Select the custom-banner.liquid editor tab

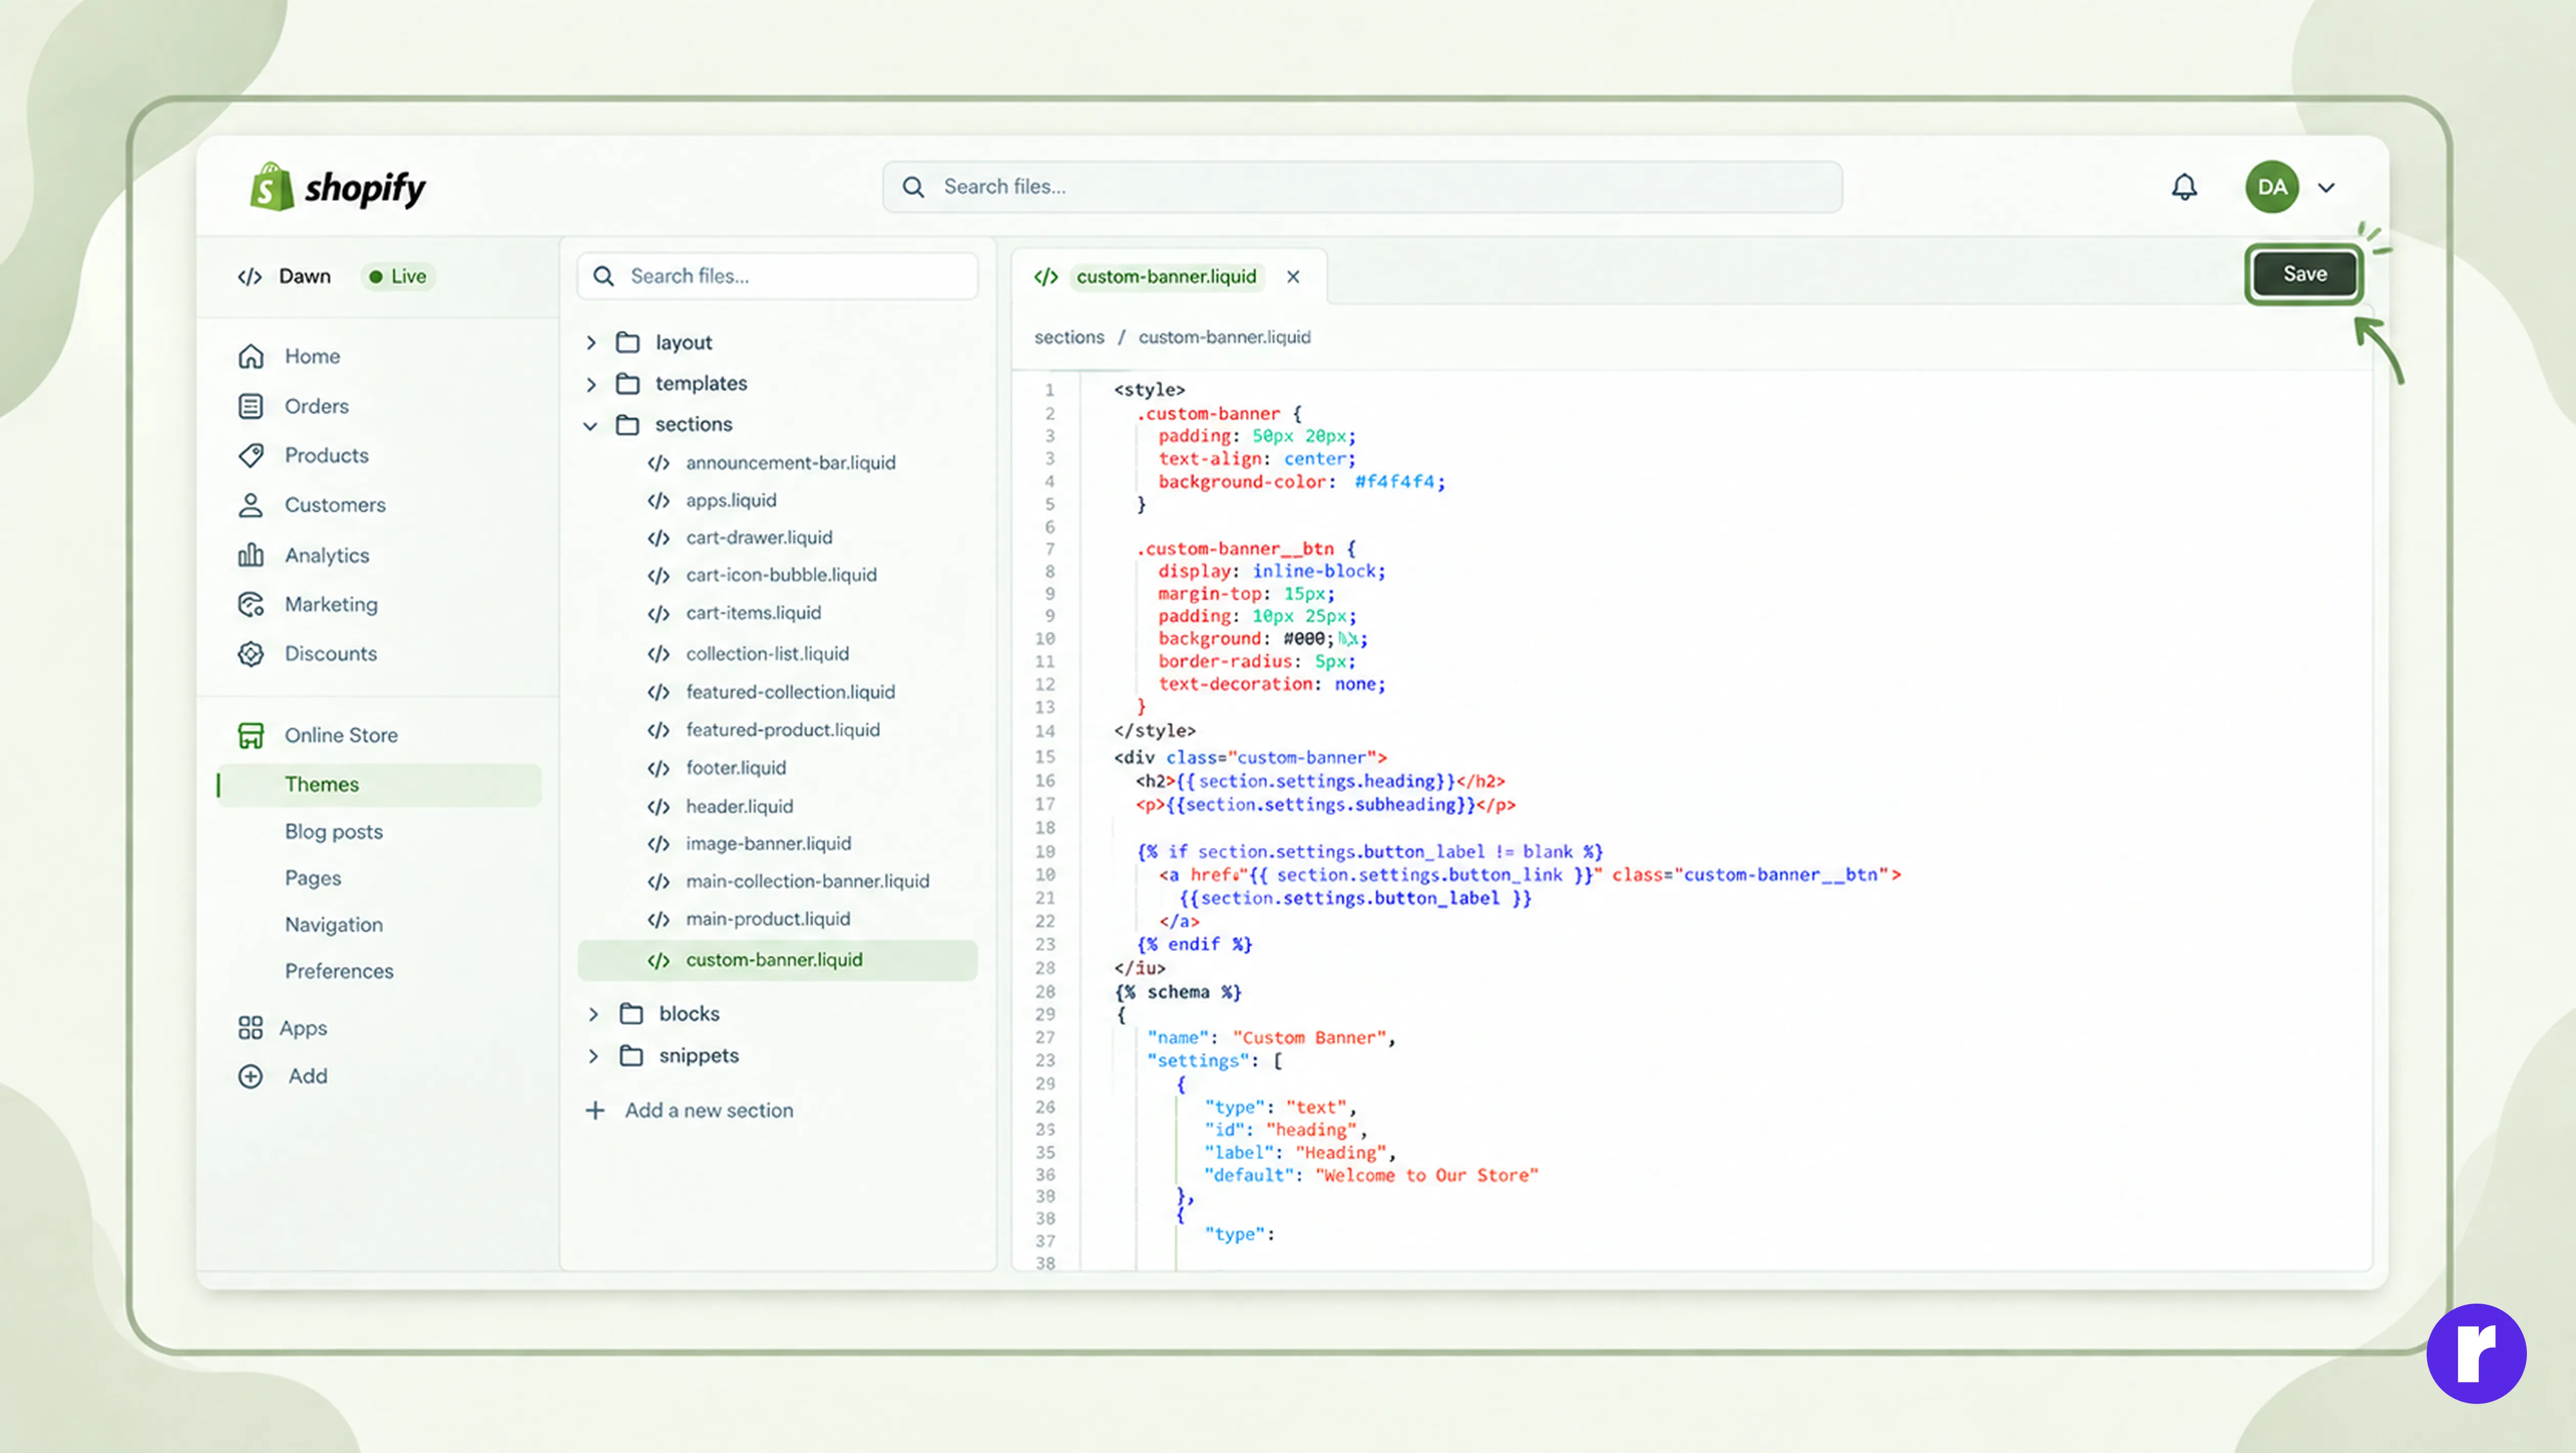(1166, 277)
